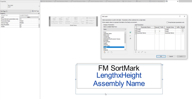Click the new parameter icon below field list

pos(105,52)
